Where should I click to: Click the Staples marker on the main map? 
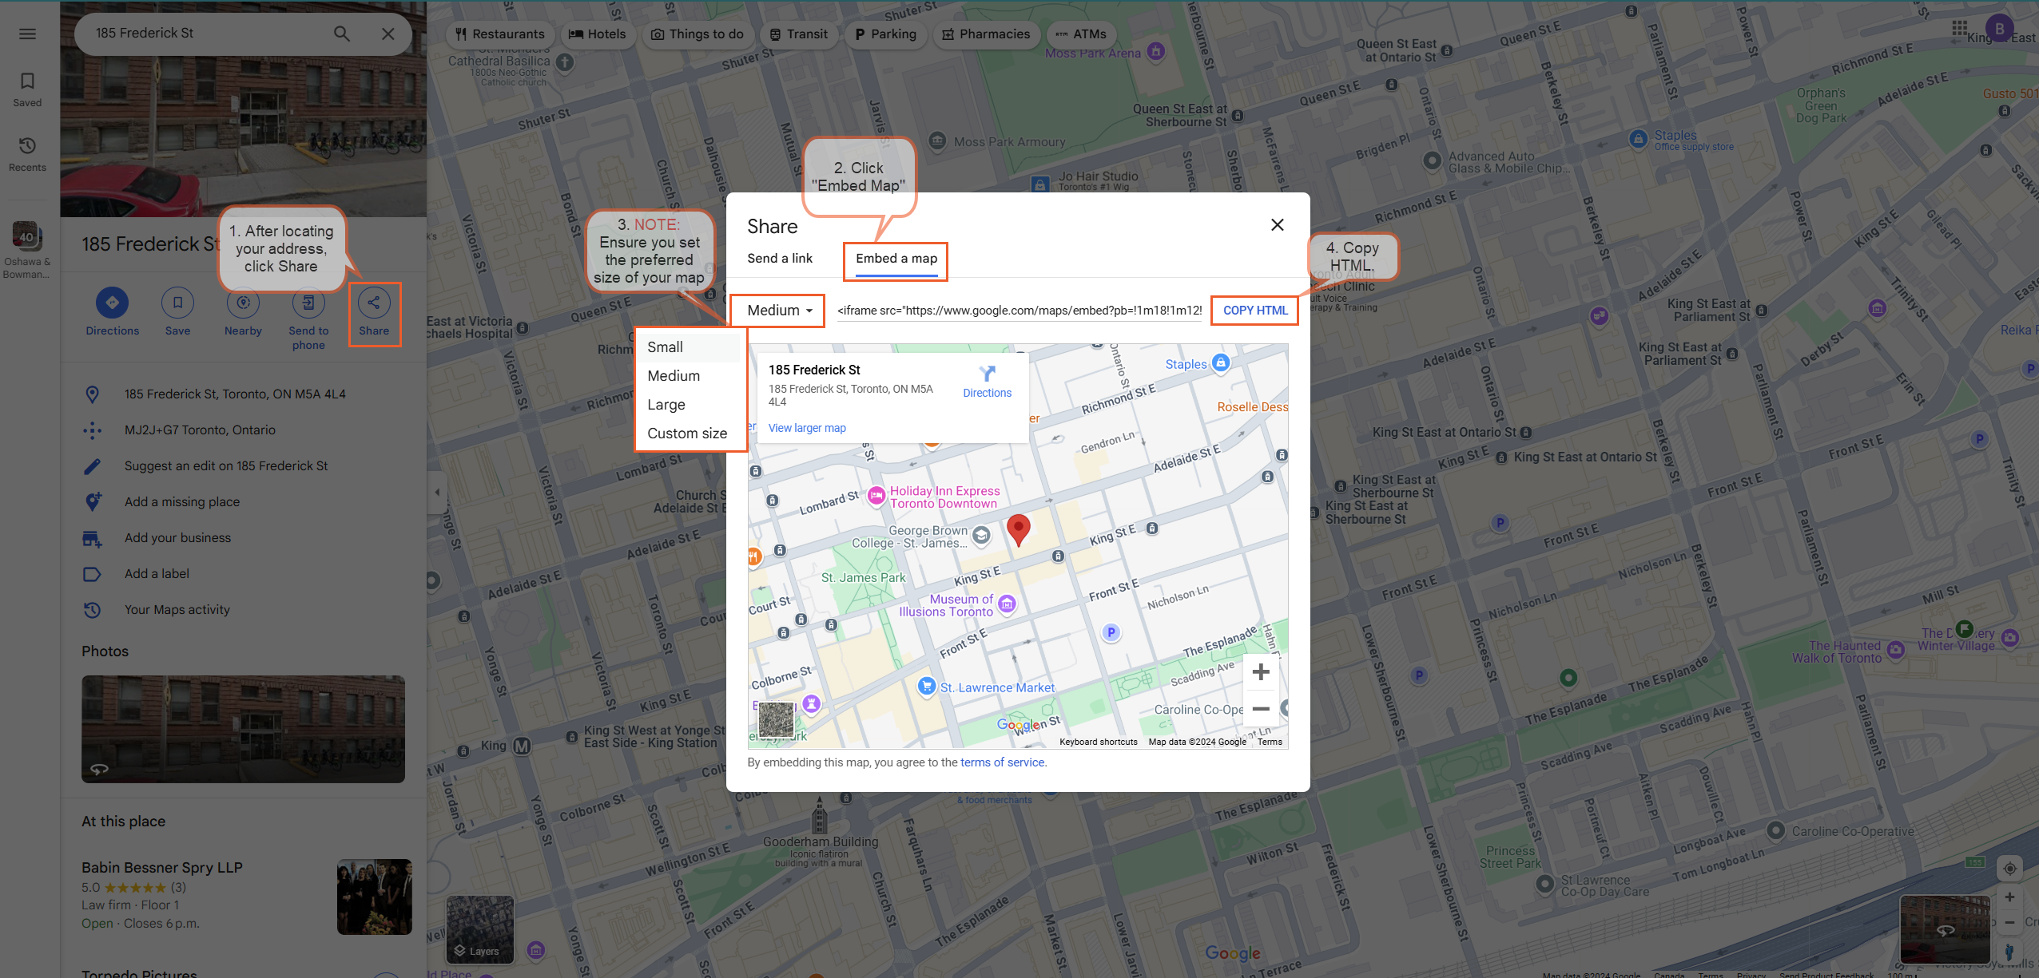[x=1638, y=139]
